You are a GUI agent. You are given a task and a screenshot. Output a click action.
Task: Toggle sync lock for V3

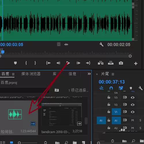(x=125, y=97)
